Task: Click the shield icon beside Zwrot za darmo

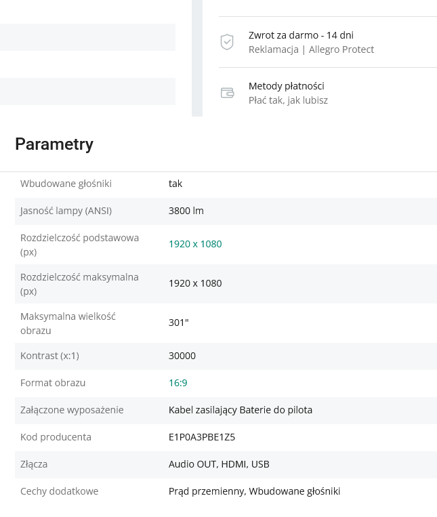Action: [x=227, y=42]
